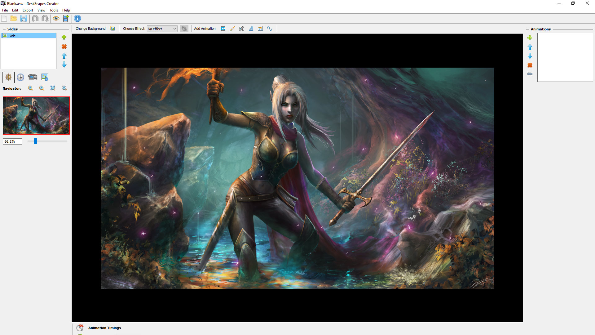The image size is (595, 335).
Task: Open the Tools menu
Action: [x=54, y=10]
